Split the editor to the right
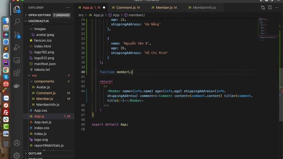 (x=270, y=8)
